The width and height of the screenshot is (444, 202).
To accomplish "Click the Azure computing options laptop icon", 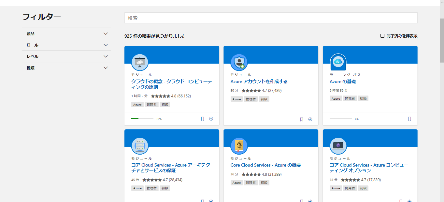I will tap(338, 146).
